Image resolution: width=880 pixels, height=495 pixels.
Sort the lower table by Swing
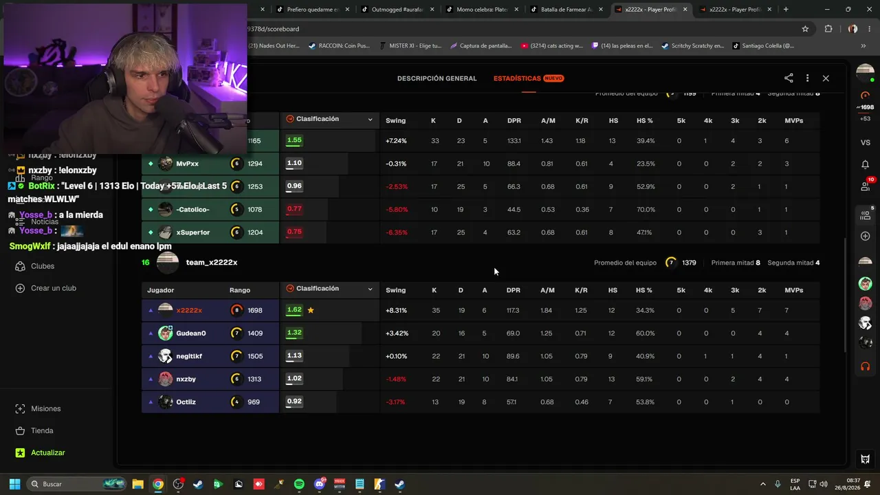[x=395, y=290]
